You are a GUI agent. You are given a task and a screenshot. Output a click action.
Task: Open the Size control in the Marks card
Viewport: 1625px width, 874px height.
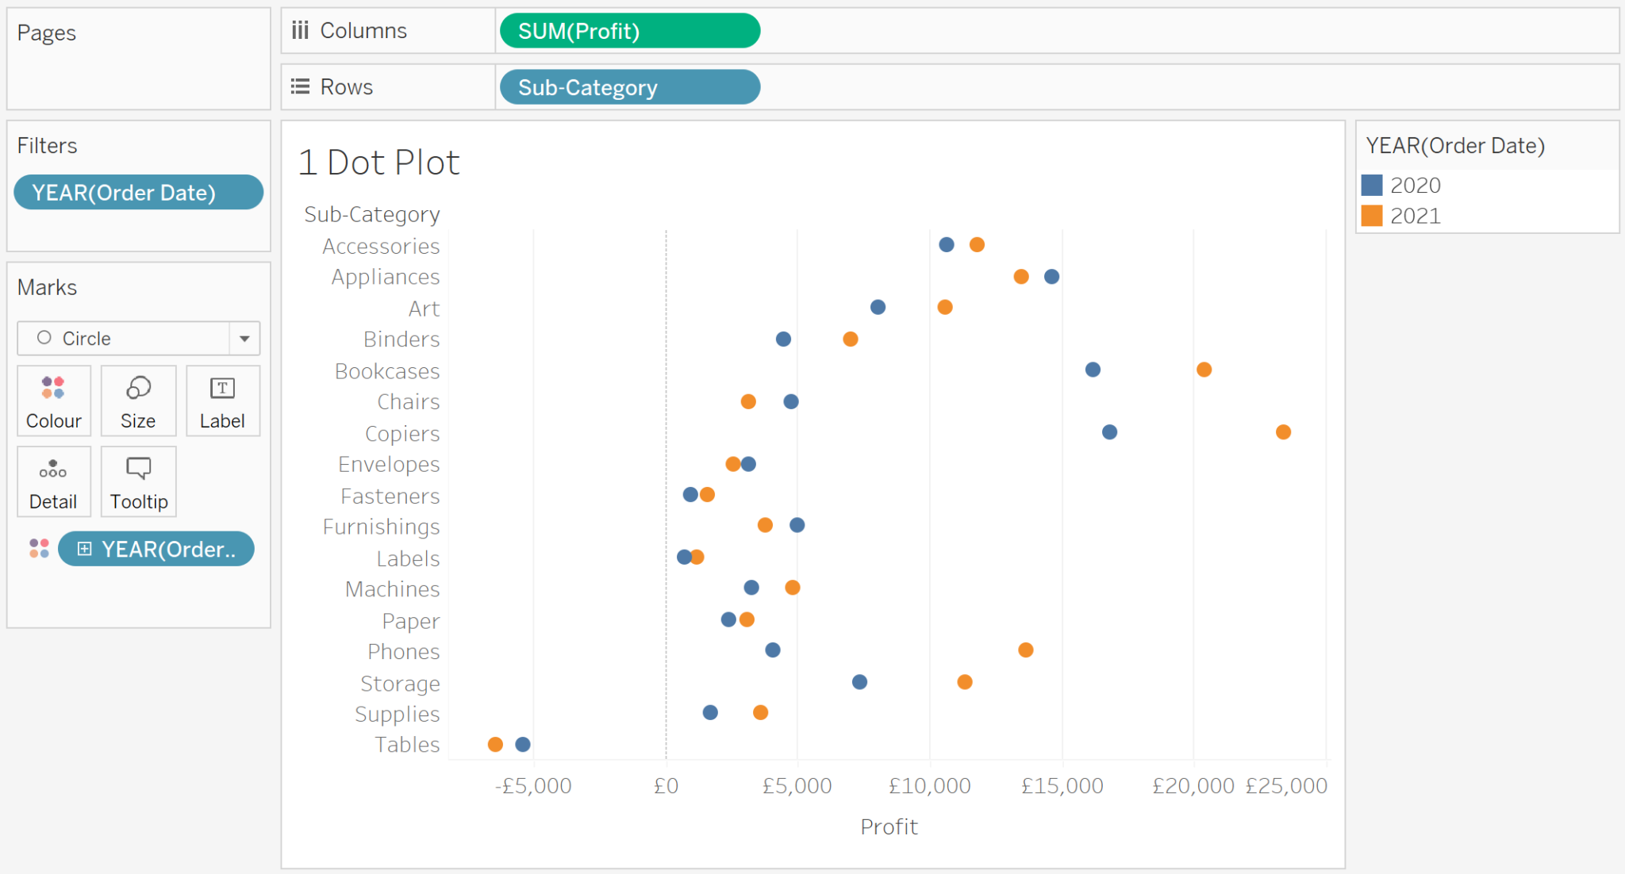tap(138, 401)
